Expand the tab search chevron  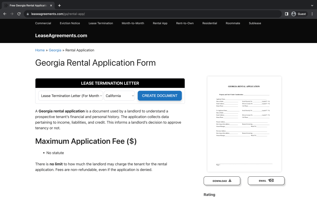coord(312,6)
